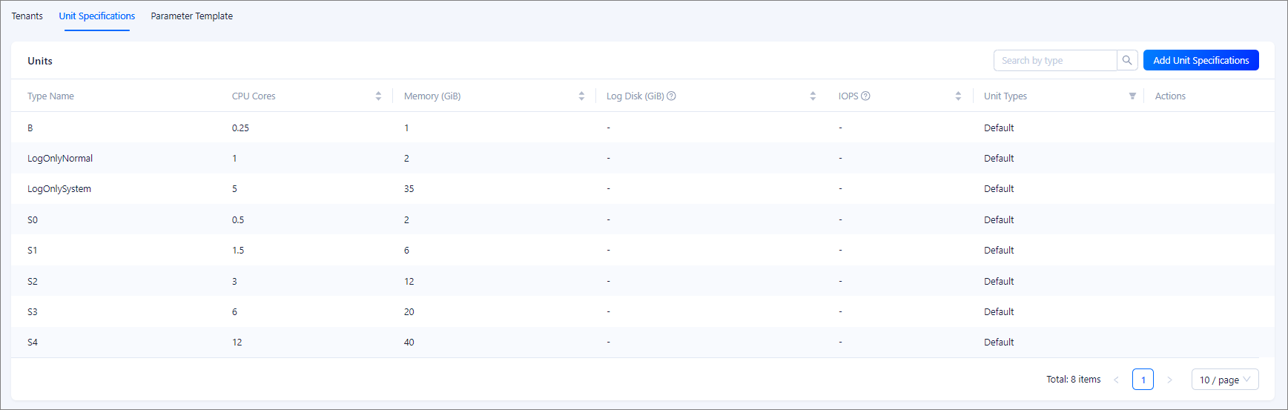The width and height of the screenshot is (1288, 410).
Task: Click IOPS help question icon
Action: click(x=865, y=96)
